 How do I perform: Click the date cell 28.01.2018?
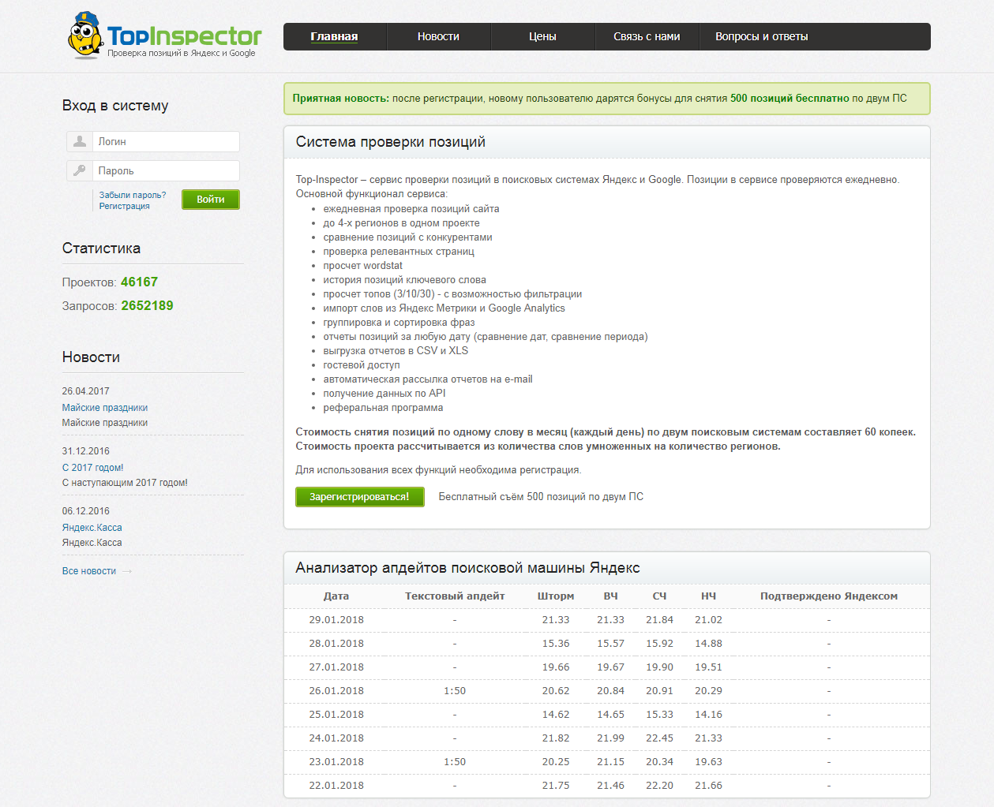tap(336, 644)
